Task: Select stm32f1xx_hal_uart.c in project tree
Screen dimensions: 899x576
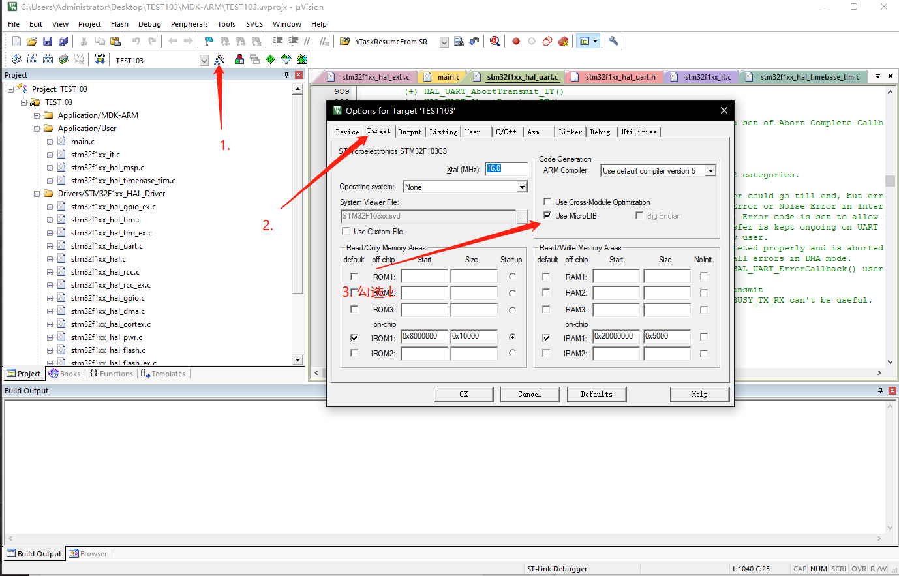Action: (107, 246)
